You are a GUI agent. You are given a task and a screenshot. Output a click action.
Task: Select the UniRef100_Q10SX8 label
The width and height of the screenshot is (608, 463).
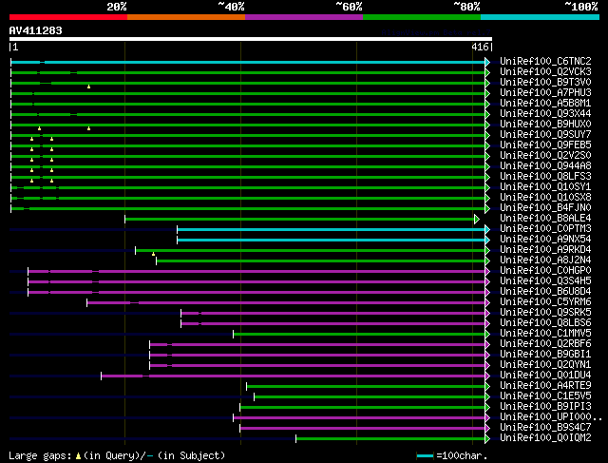(545, 198)
